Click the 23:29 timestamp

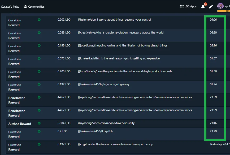coord(213,131)
